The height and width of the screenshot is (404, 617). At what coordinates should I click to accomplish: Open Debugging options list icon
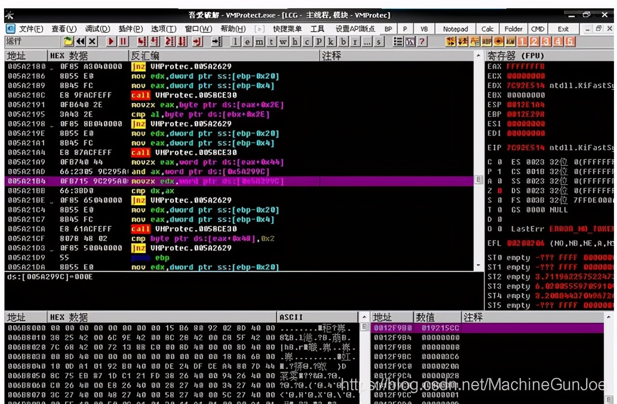click(x=399, y=42)
